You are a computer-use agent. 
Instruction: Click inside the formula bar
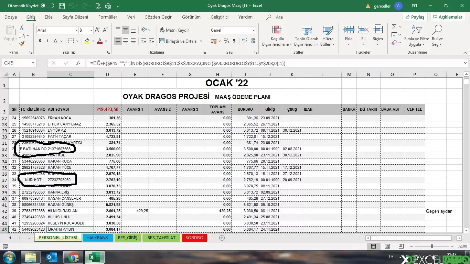point(275,63)
